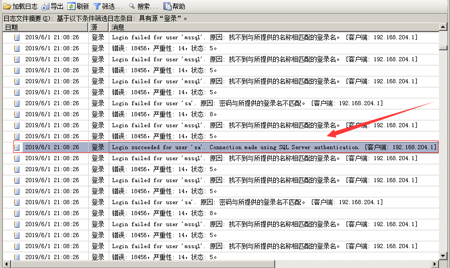This screenshot has width=450, height=268.
Task: Click the 源 column header
Action: point(98,27)
